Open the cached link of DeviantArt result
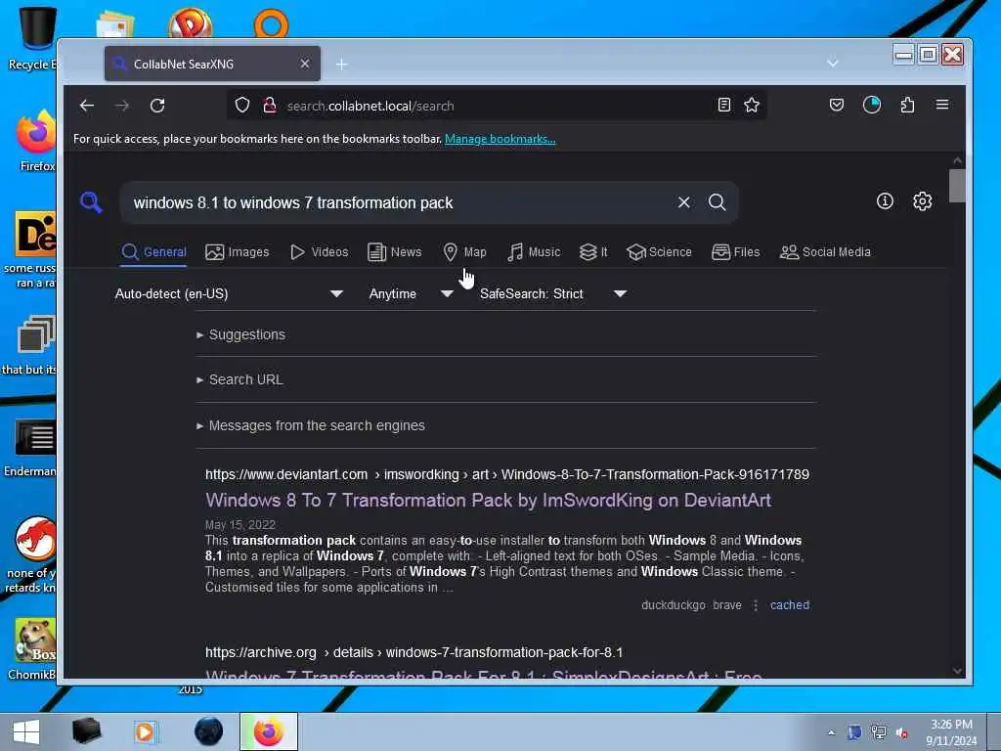Image resolution: width=1001 pixels, height=751 pixels. (789, 604)
